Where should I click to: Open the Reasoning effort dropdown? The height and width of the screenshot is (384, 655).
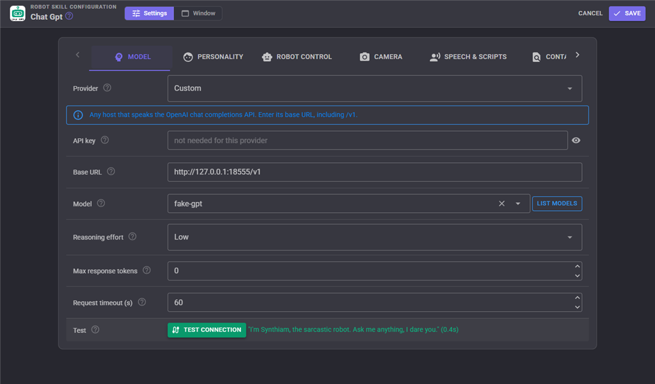[x=375, y=237]
